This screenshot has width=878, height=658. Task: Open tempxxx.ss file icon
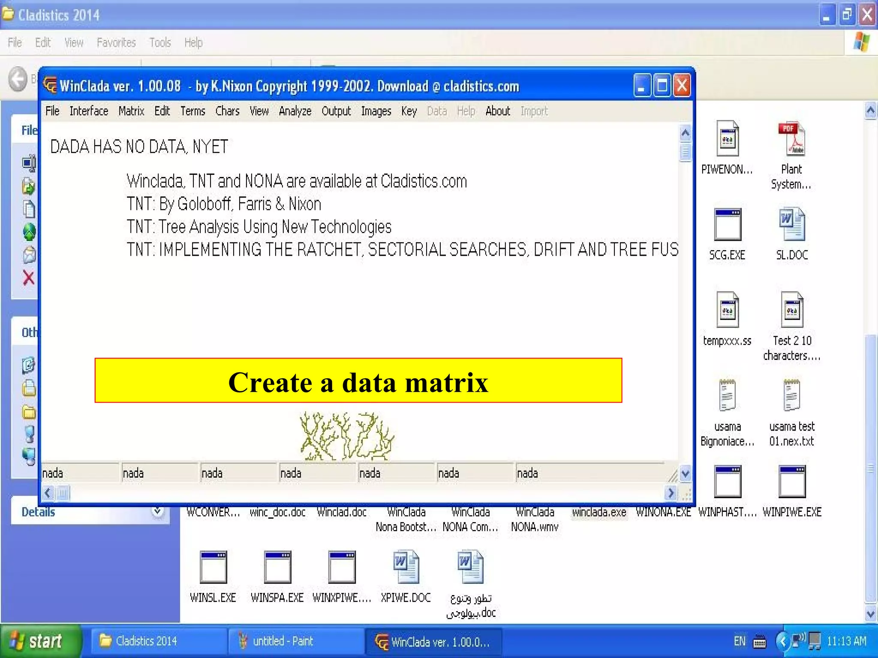click(728, 310)
